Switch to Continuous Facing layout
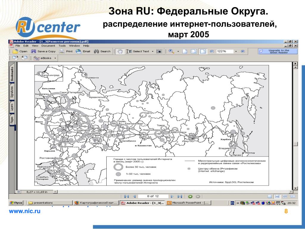The height and width of the screenshot is (229, 305). (285, 196)
